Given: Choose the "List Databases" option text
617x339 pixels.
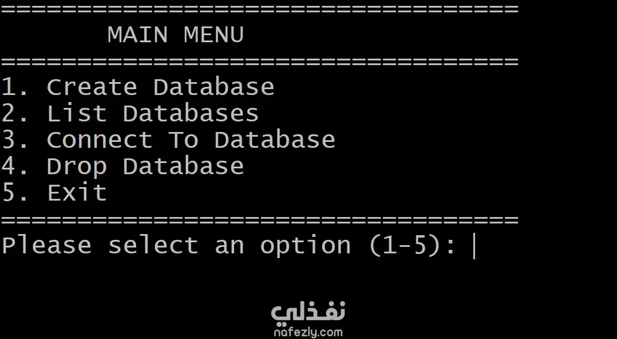Looking at the screenshot, I should (x=152, y=114).
